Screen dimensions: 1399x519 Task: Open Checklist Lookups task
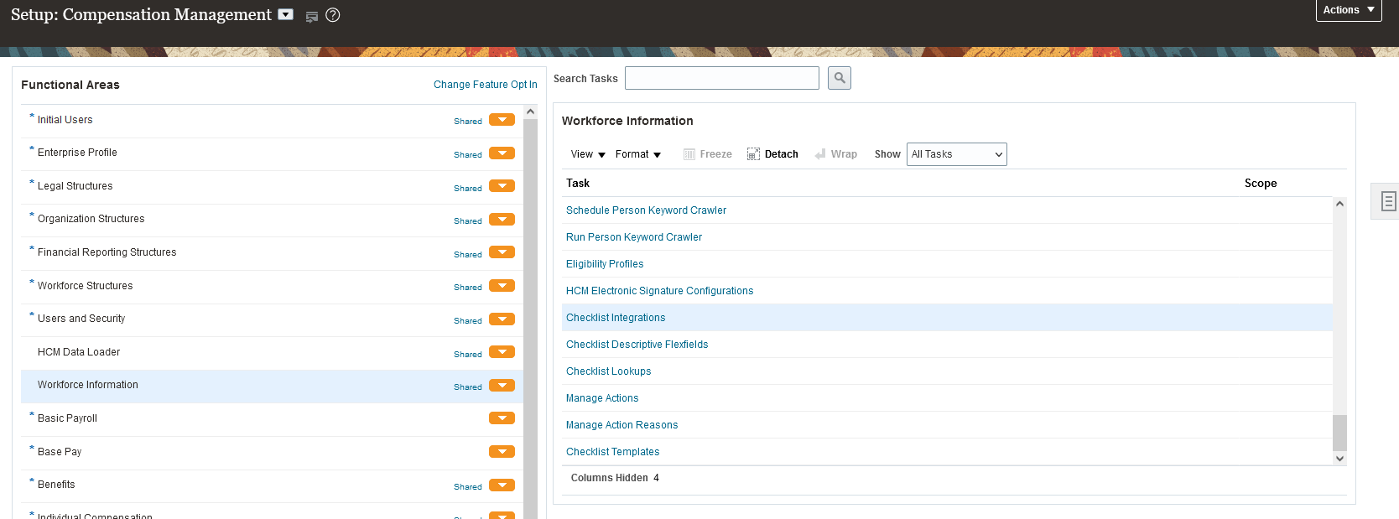(x=608, y=371)
